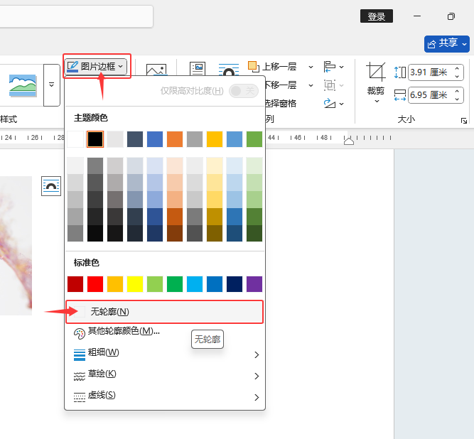
Task: Choose the yellow standard color
Action: pos(135,284)
